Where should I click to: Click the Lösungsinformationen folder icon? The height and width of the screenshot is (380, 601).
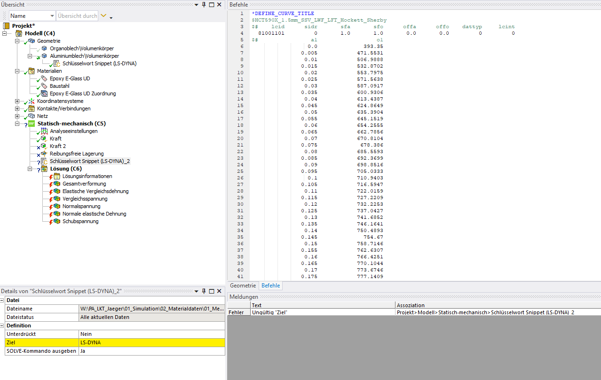point(57,176)
